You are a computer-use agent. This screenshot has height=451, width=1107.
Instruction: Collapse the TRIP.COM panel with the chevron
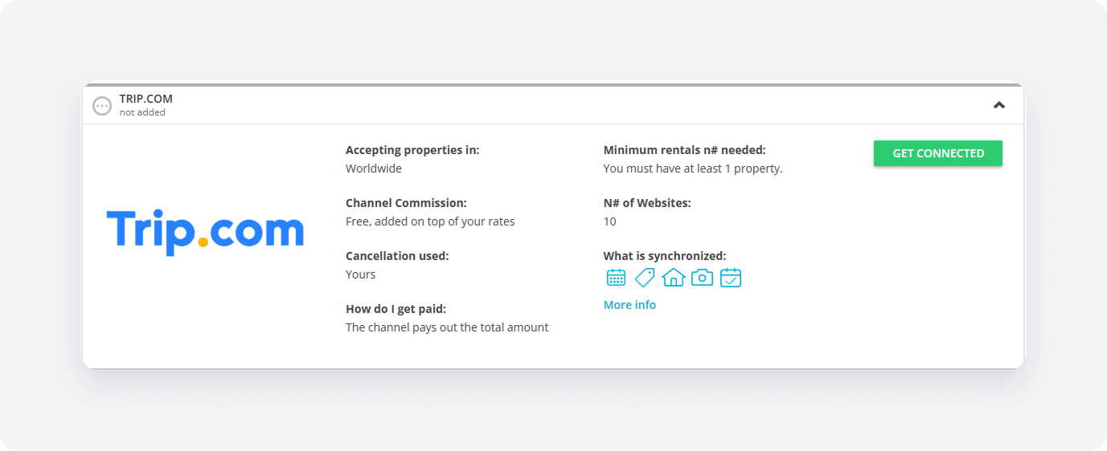999,105
